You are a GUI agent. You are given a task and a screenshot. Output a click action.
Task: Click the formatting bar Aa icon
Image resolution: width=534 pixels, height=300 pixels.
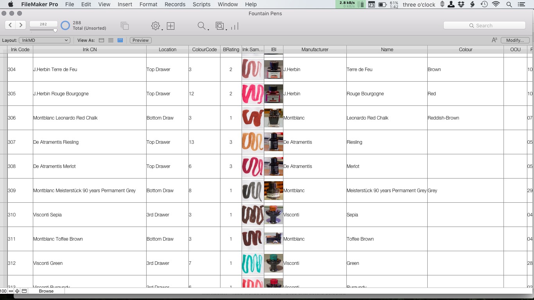pyautogui.click(x=494, y=40)
